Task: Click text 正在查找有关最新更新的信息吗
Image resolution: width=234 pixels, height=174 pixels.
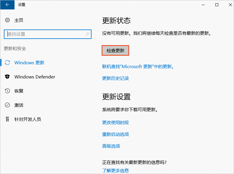Action: (134, 162)
